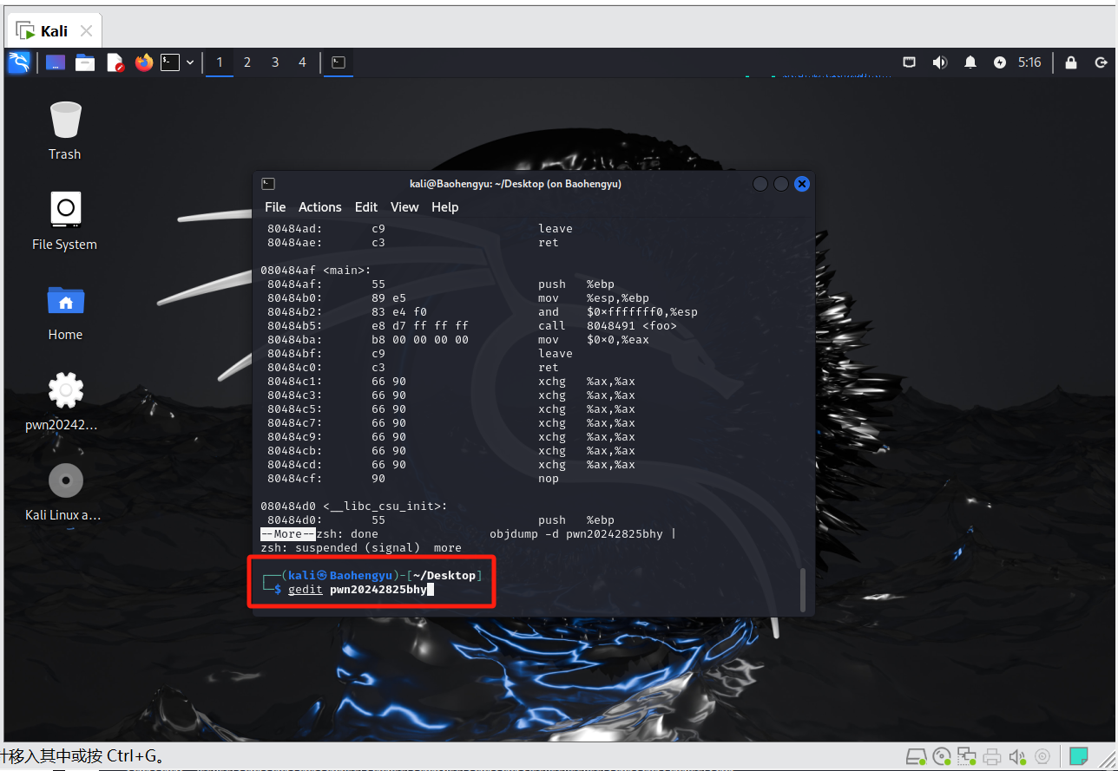Click the '080484d0 <__libc_csu_init>:' line
This screenshot has width=1118, height=771.
tap(354, 506)
